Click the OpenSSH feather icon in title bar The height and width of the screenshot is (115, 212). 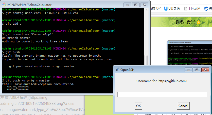coord(117,70)
